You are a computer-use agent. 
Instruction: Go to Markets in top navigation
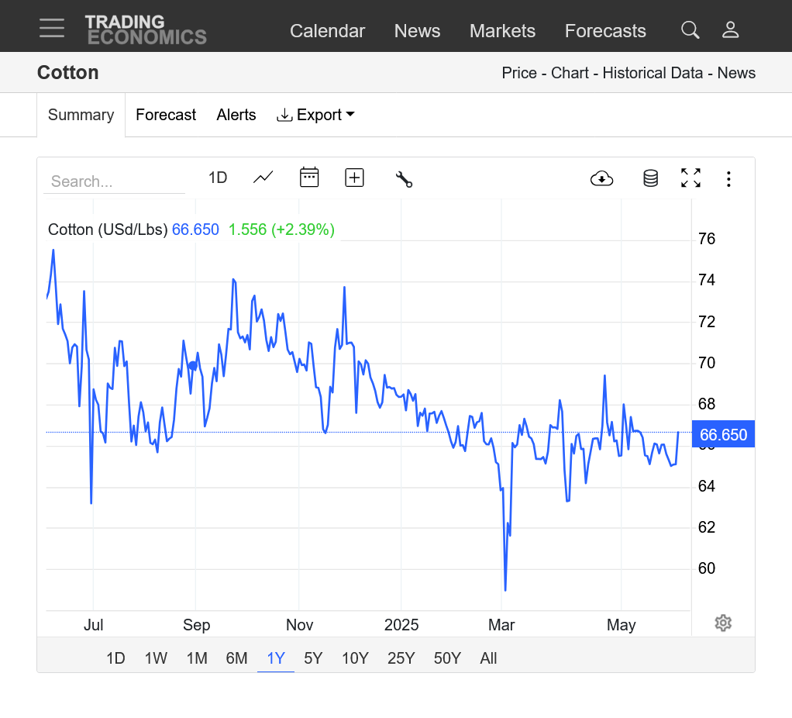502,31
